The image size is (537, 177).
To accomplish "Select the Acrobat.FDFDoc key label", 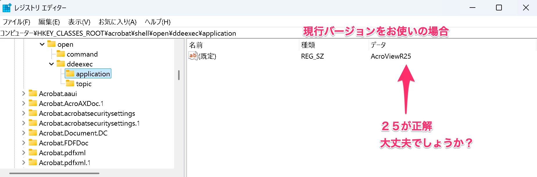I will pos(64,143).
